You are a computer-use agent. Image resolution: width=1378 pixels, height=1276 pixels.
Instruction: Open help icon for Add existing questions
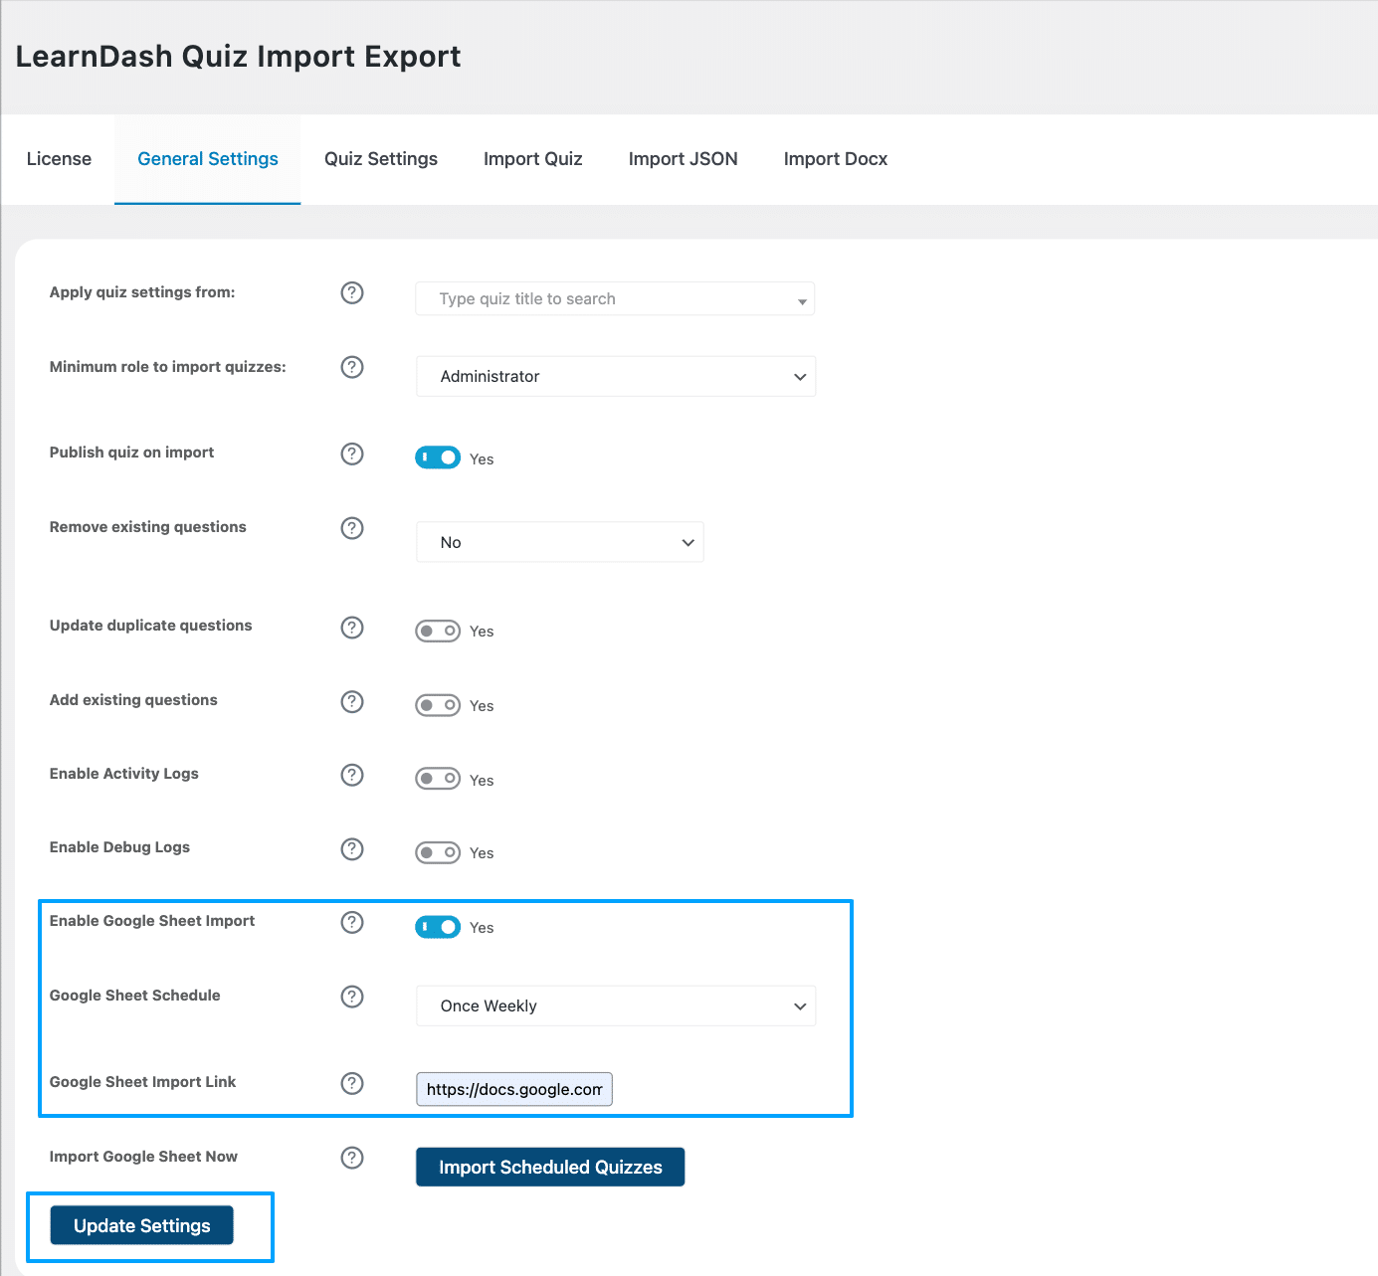[x=352, y=702]
